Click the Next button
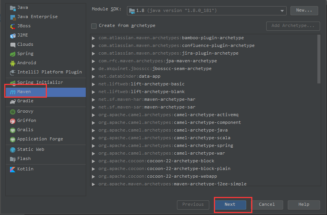Viewport: 327px width, 215px height. 230,205
